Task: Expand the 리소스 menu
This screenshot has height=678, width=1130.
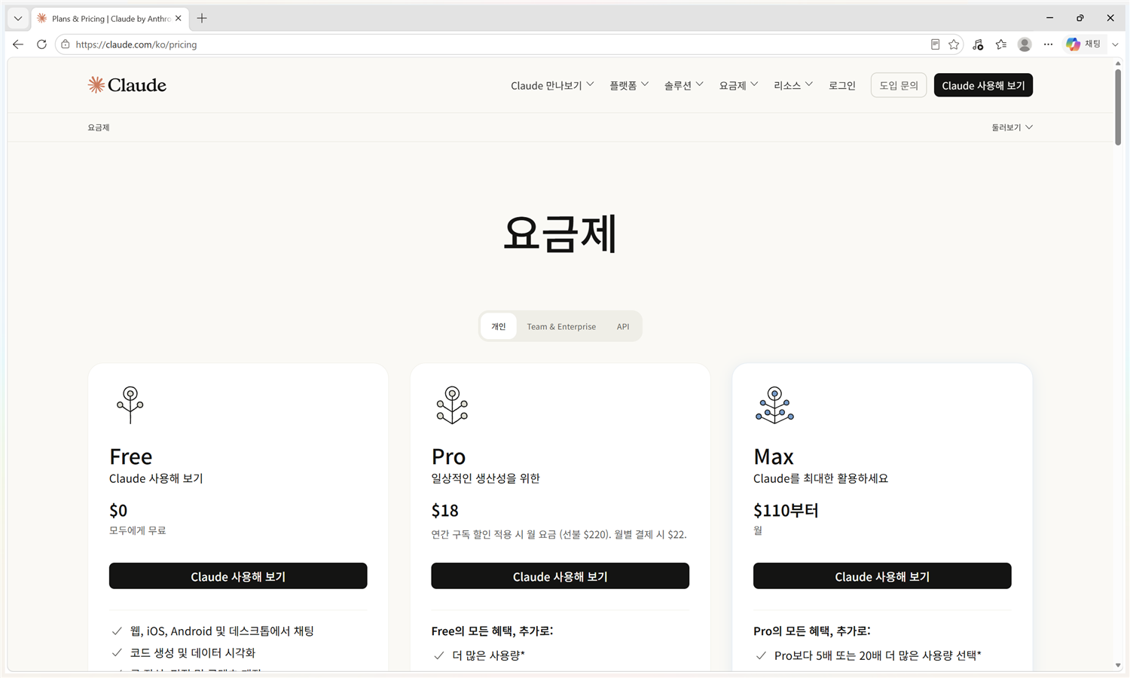Action: [793, 85]
